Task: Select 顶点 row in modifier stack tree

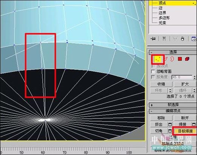Action: tap(172, 3)
